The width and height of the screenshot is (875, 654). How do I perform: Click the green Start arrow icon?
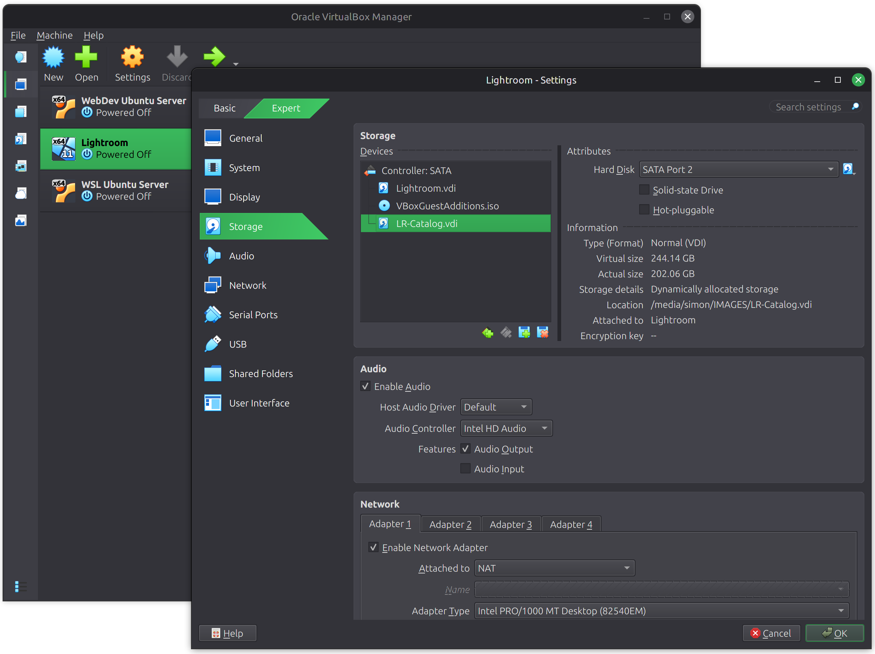(215, 57)
